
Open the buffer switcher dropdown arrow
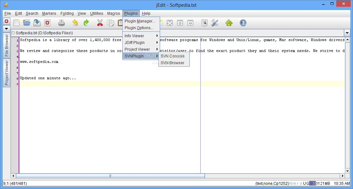[347, 33]
